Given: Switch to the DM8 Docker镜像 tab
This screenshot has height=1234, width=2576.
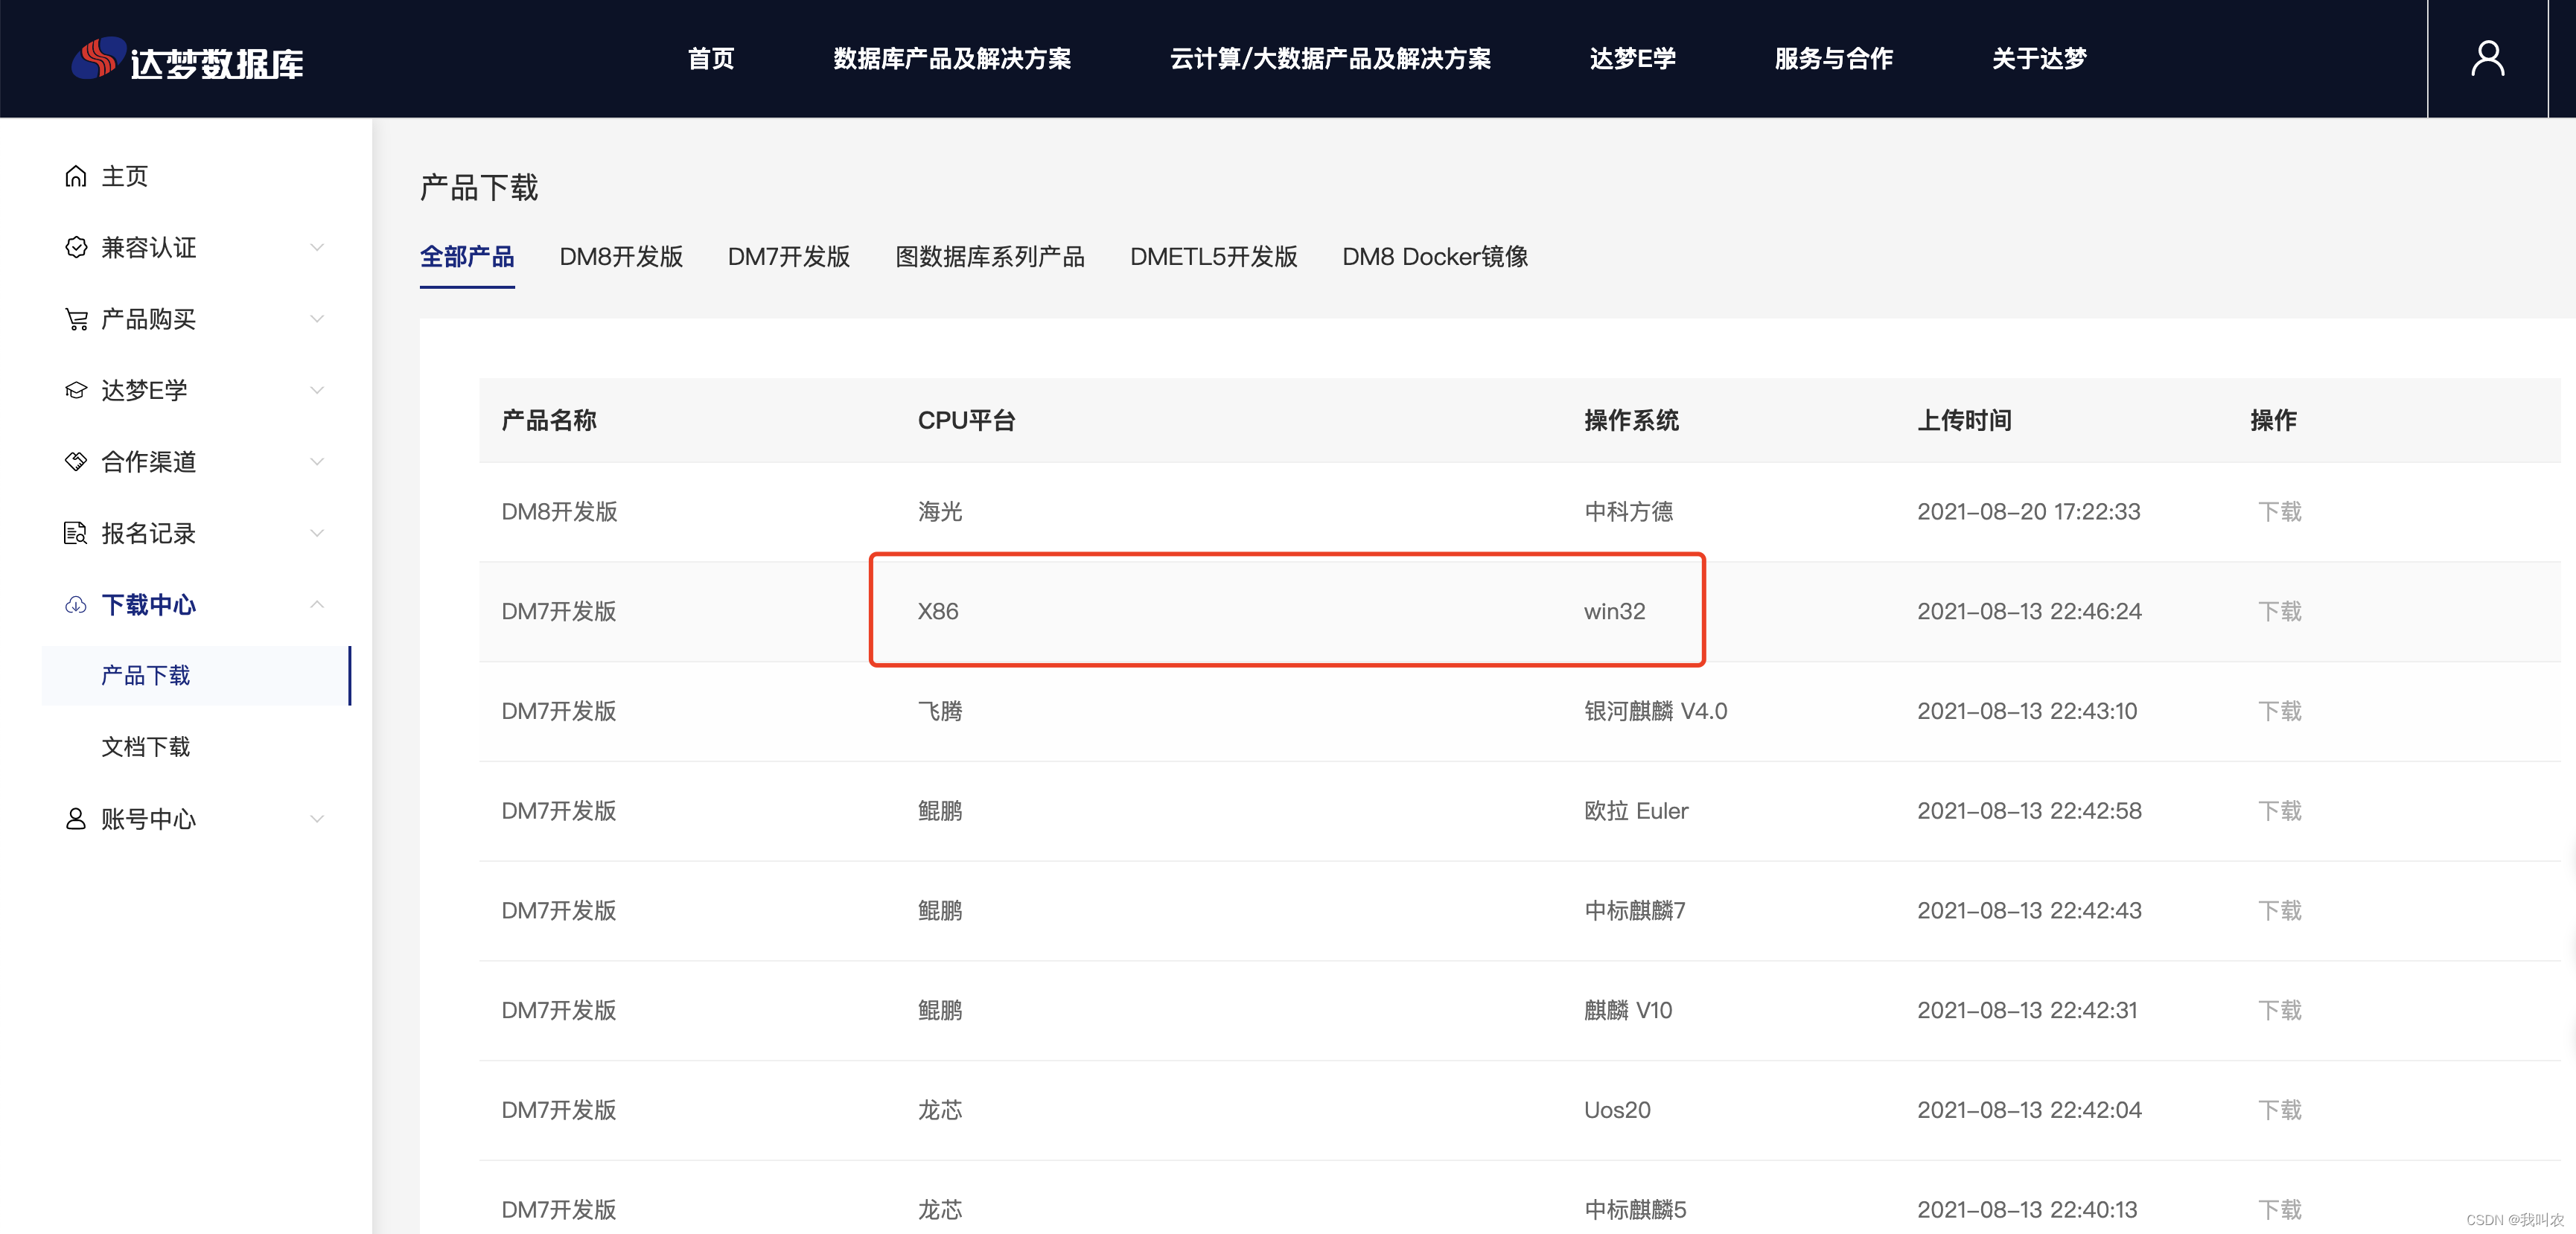Looking at the screenshot, I should point(1435,257).
